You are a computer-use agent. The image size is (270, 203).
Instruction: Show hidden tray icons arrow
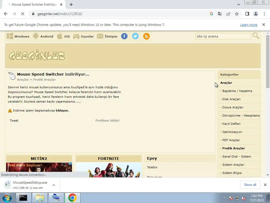[x=224, y=198]
